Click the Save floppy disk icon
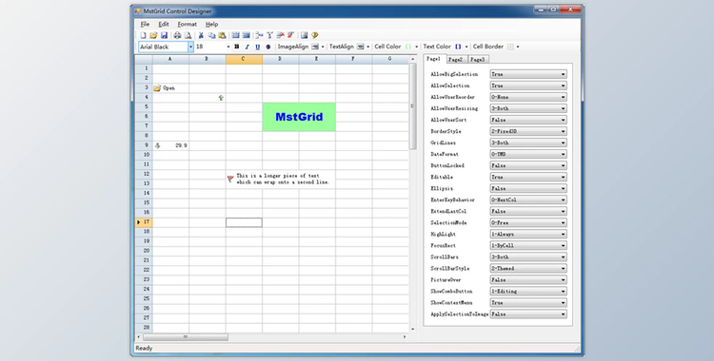The width and height of the screenshot is (714, 361). click(x=164, y=35)
